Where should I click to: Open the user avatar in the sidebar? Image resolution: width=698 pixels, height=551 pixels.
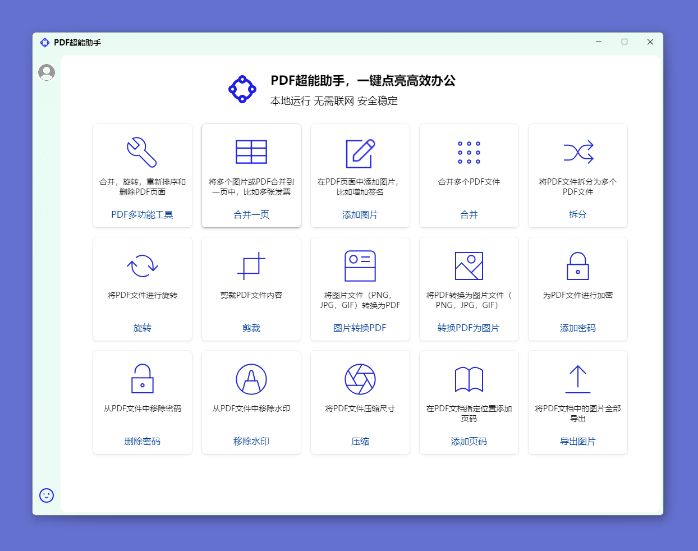point(47,72)
